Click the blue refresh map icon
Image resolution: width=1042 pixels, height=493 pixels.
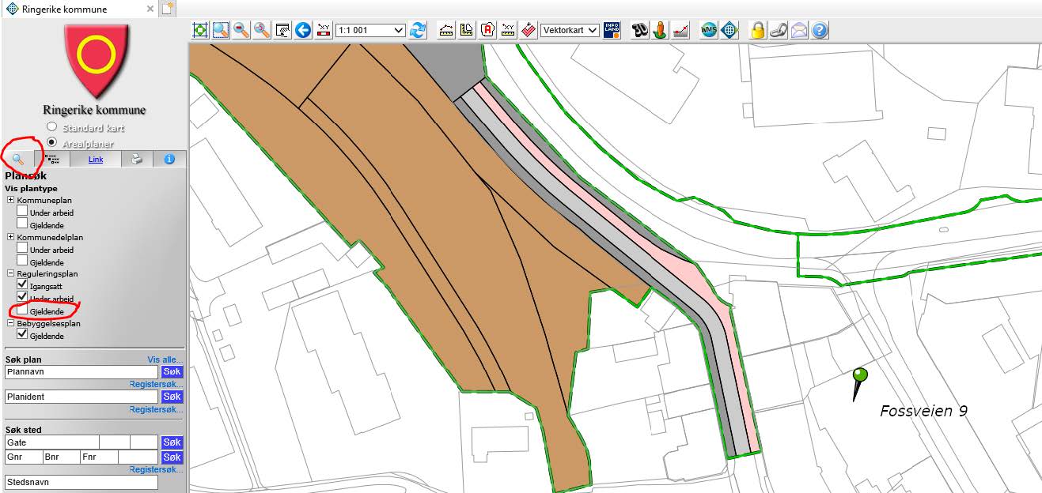click(418, 30)
